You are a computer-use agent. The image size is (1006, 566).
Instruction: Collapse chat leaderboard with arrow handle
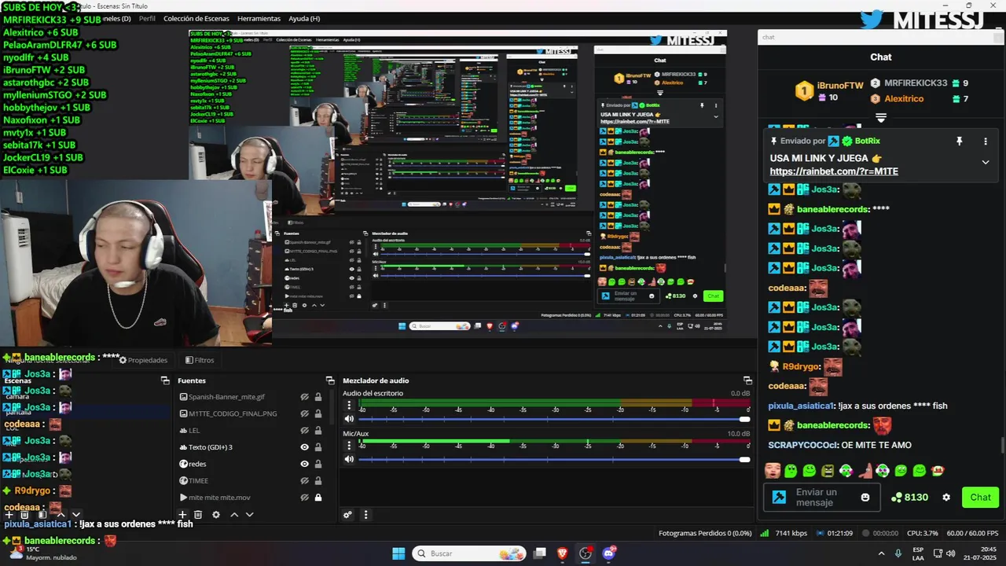click(881, 118)
